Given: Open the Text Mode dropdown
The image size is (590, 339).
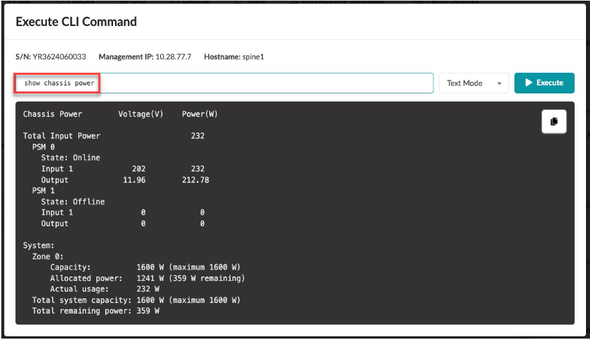Looking at the screenshot, I should pyautogui.click(x=474, y=83).
